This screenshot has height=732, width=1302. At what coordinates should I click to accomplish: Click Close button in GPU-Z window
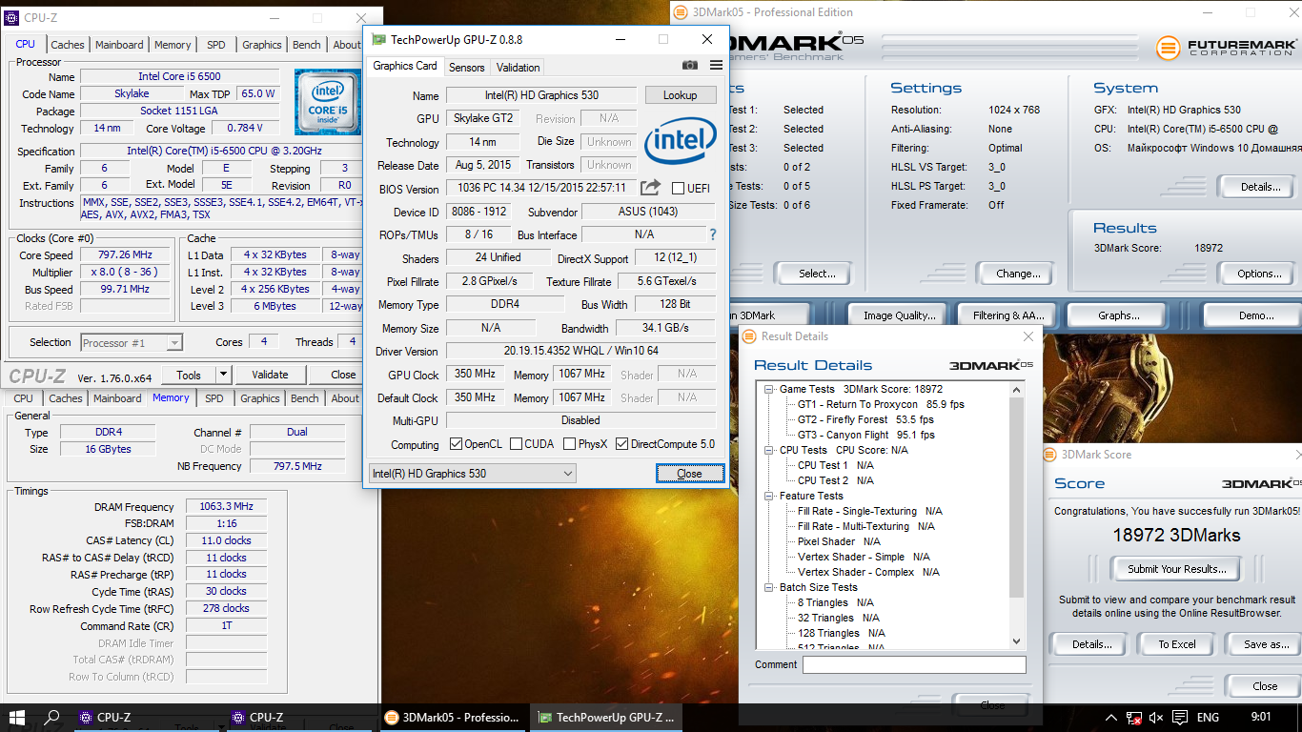pos(689,474)
